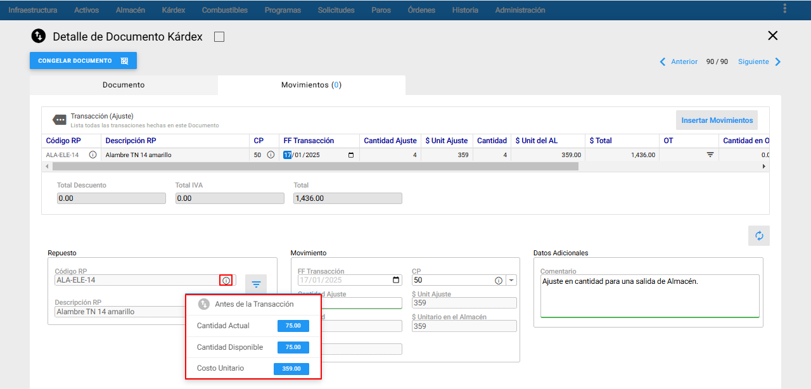Click Costo Unitario value 359.00 in popup
The width and height of the screenshot is (811, 389).
[x=291, y=369]
